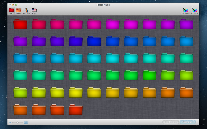Open the Glass folder category
Viewport: 207px width, 129px height.
pos(11,11)
